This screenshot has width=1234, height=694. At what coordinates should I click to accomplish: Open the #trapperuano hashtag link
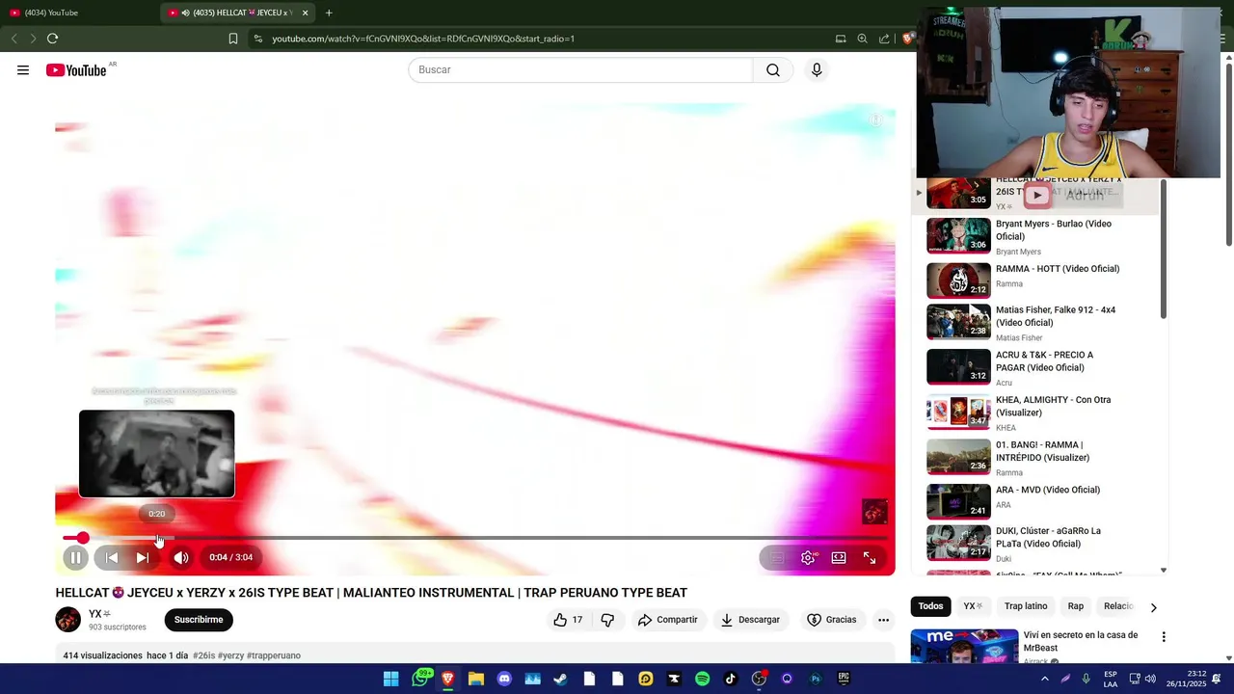(x=274, y=655)
